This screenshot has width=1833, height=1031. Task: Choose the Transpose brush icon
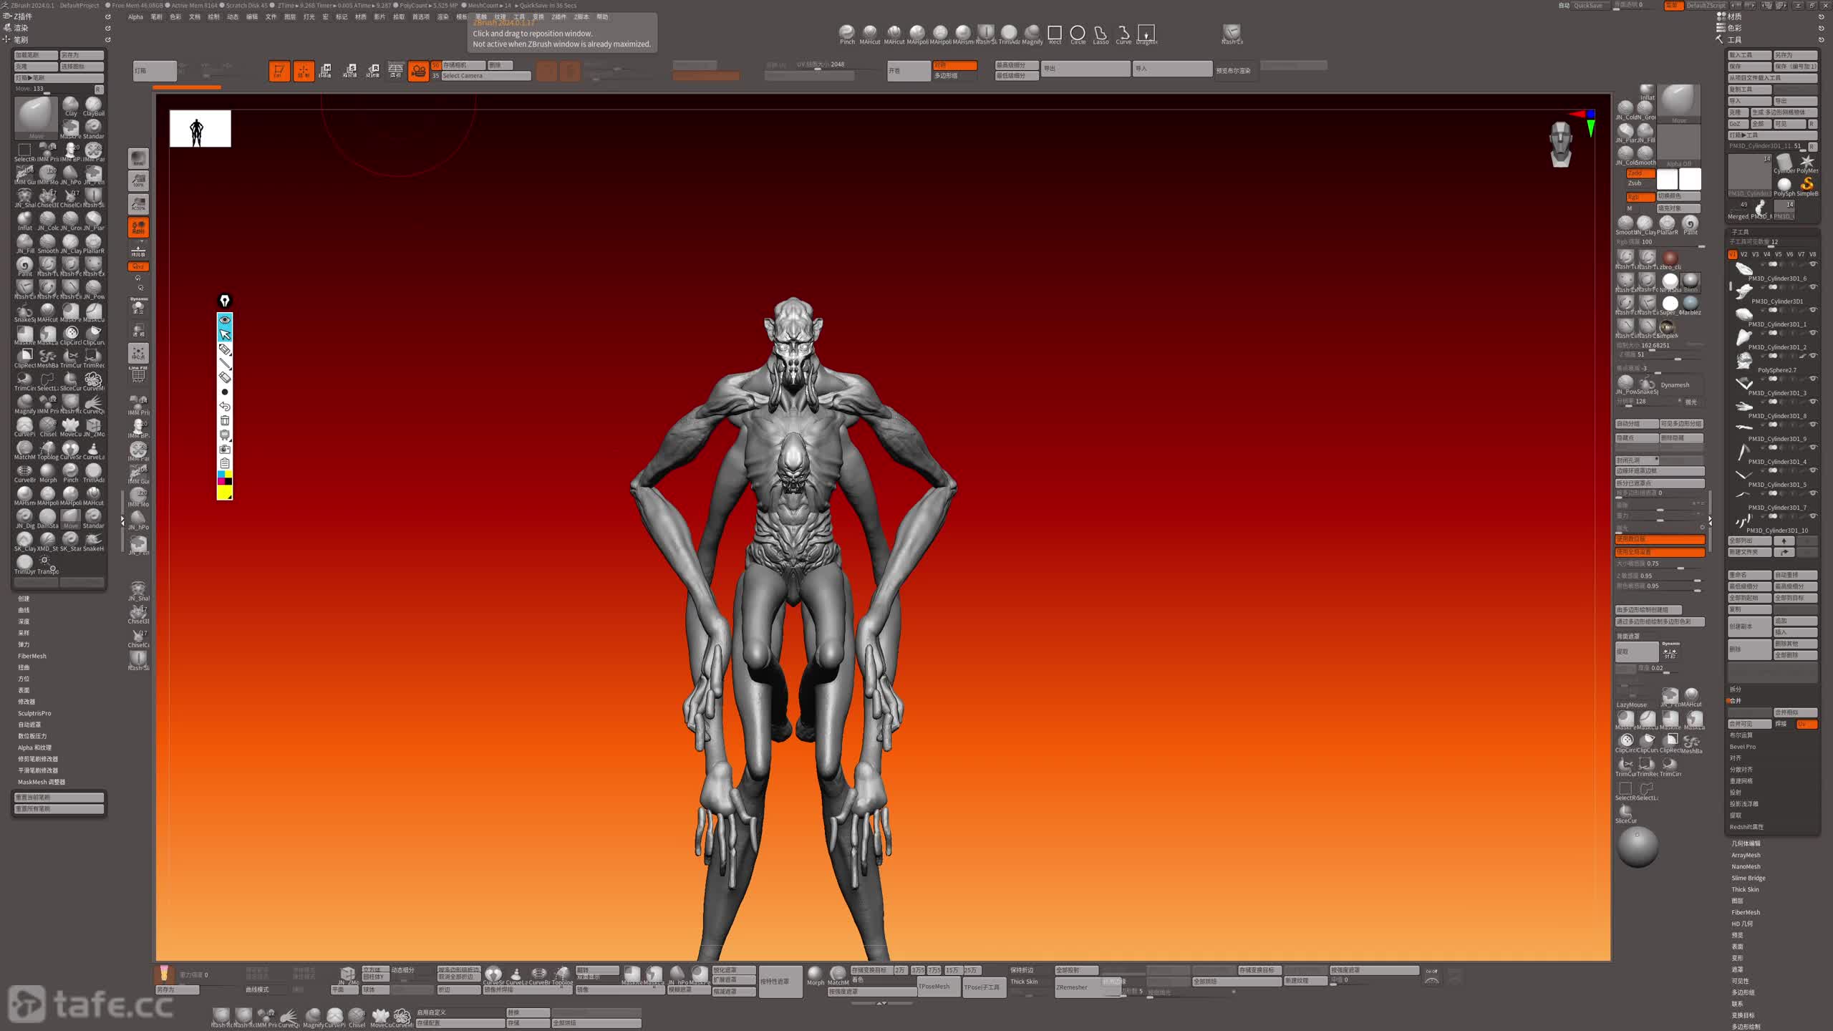tap(48, 563)
